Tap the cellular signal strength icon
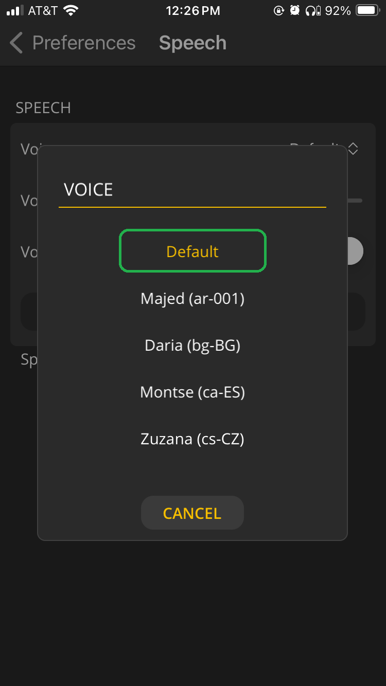386x686 pixels. pos(14,9)
